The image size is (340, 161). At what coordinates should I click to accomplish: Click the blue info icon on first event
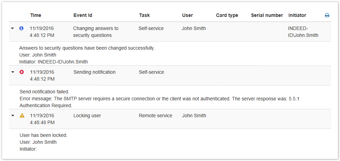coord(22,28)
